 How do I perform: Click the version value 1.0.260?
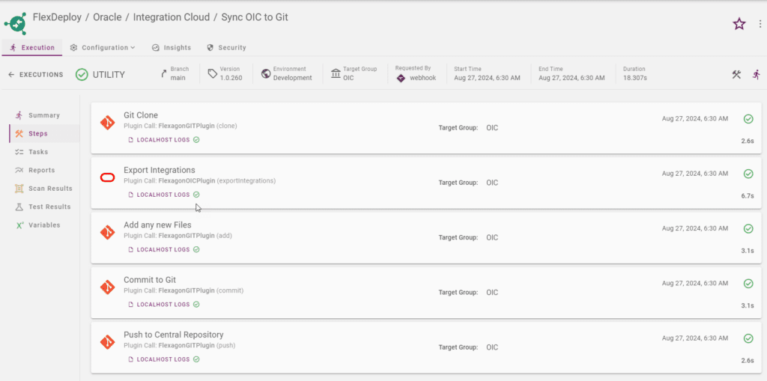[x=231, y=78]
